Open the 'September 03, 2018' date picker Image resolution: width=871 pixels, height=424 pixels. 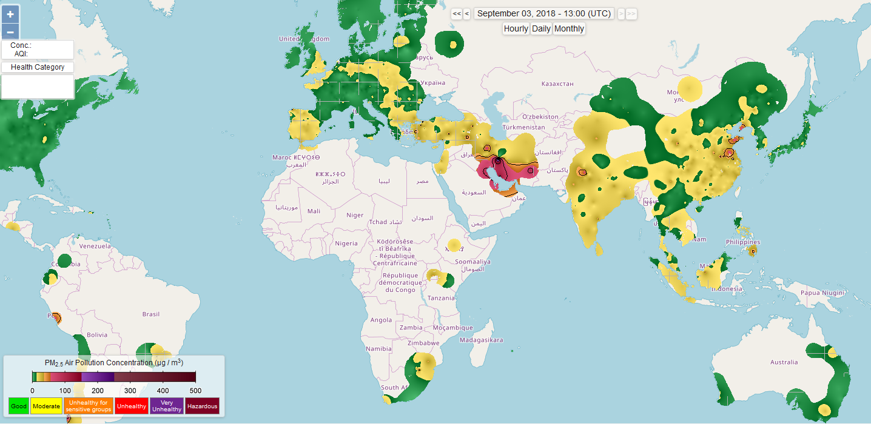pos(543,13)
